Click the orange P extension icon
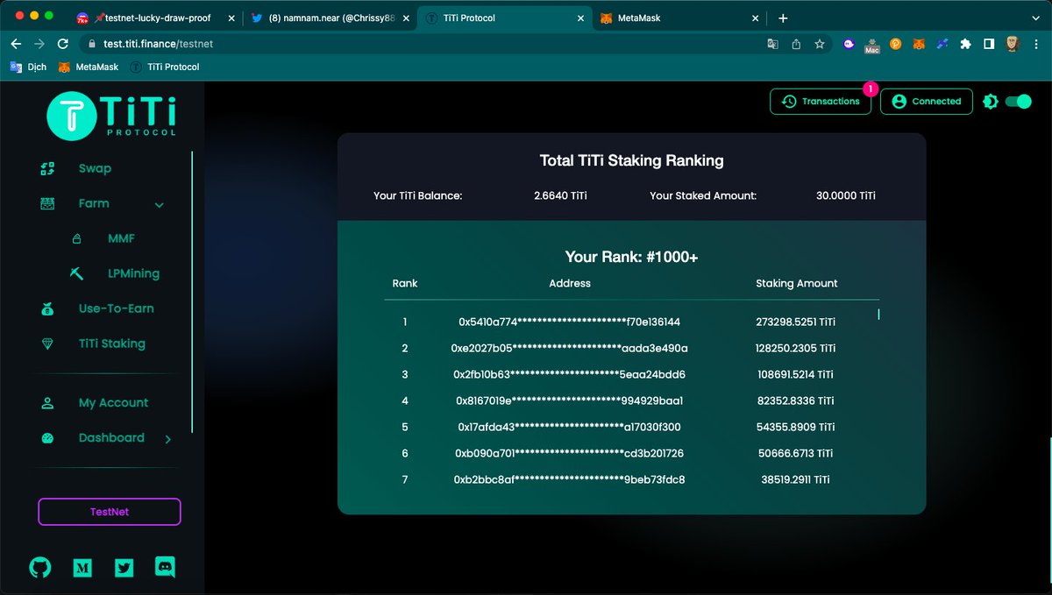This screenshot has height=595, width=1052. click(x=895, y=44)
